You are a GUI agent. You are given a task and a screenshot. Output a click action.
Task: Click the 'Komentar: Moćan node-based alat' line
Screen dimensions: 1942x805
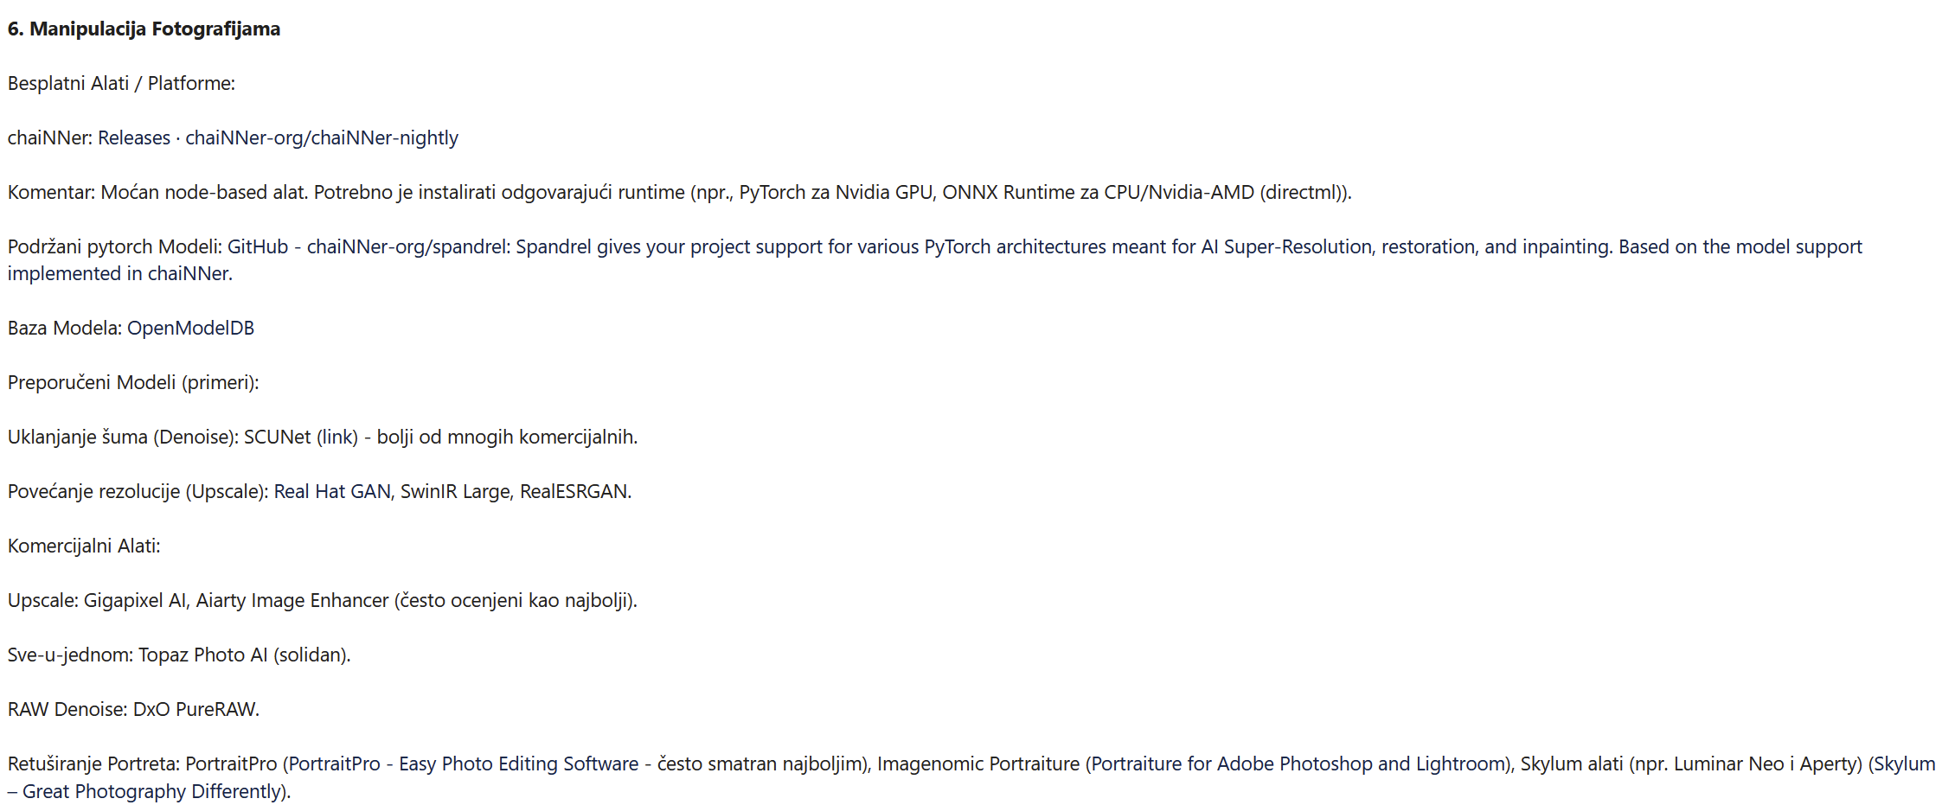click(680, 192)
